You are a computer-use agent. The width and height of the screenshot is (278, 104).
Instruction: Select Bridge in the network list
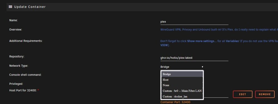[182, 74]
